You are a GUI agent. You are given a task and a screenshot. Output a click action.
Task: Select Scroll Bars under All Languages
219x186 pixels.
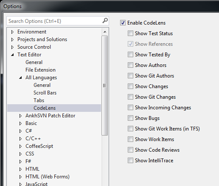coord(45,93)
